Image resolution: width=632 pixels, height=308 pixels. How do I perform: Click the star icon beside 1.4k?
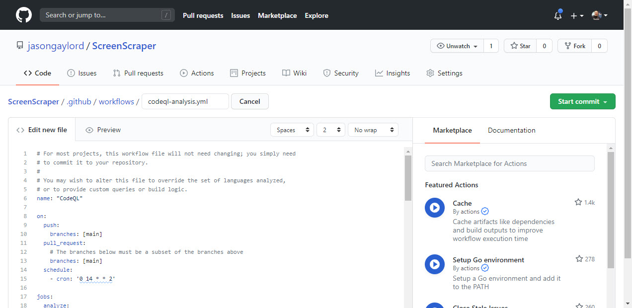pyautogui.click(x=578, y=202)
